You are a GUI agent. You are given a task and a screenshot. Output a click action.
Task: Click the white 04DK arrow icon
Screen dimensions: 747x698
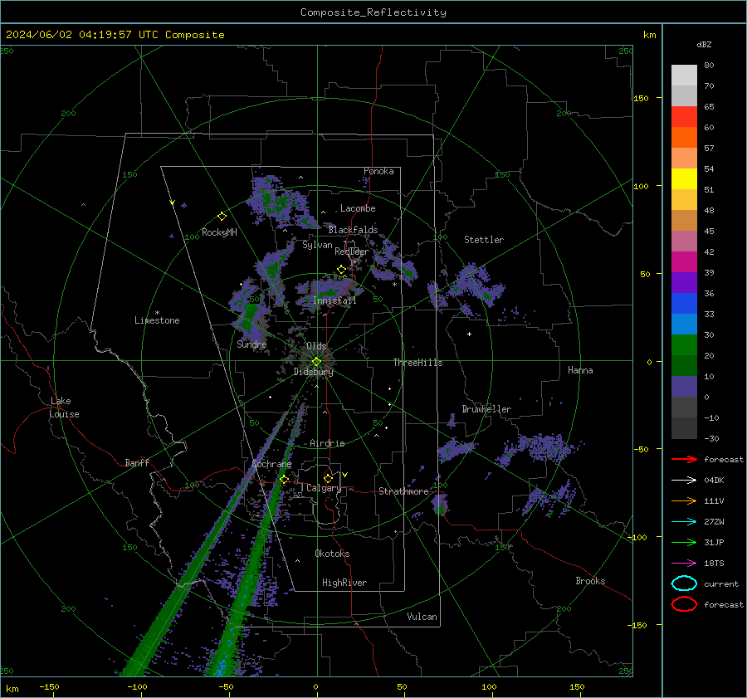click(684, 481)
